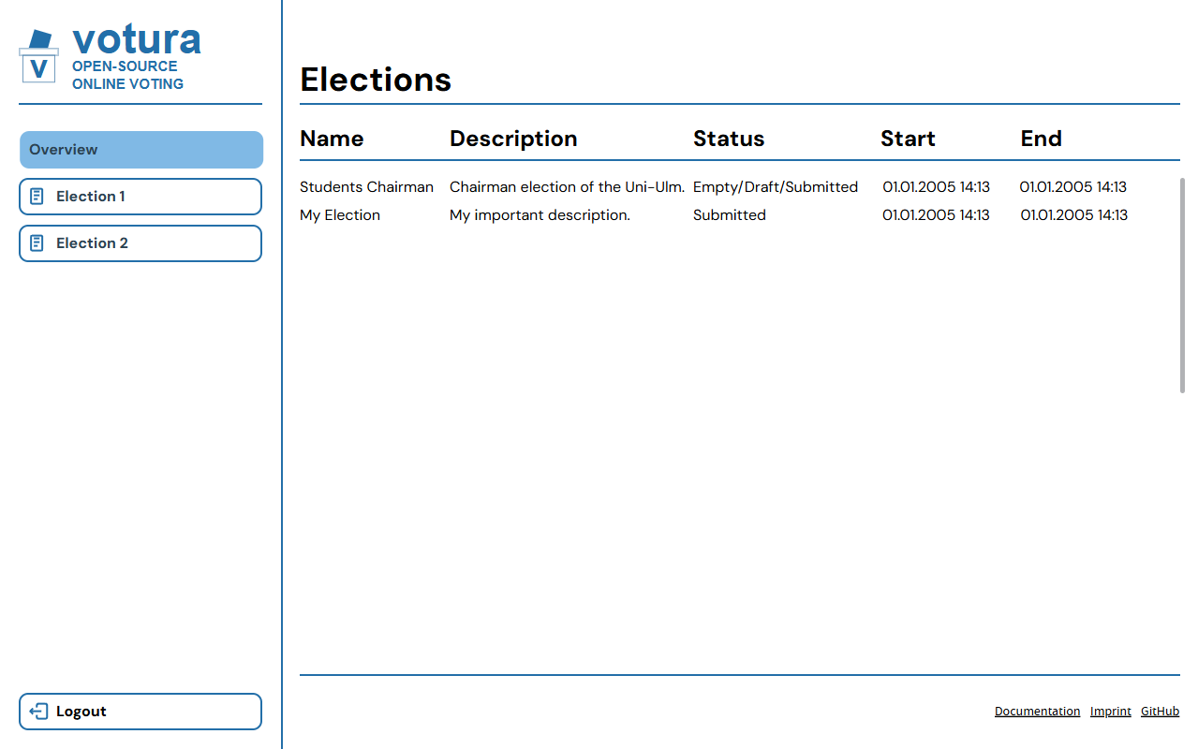This screenshot has width=1198, height=749.
Task: Click the Start column header
Action: tap(908, 139)
